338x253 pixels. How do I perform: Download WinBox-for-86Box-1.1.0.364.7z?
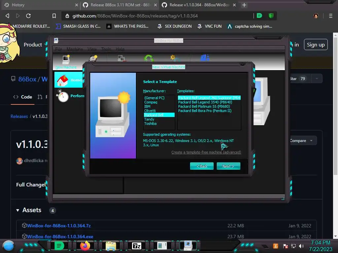click(x=59, y=226)
